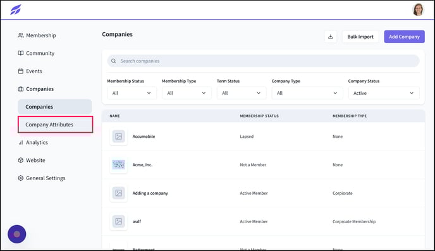The image size is (435, 251).
Task: Open the Accumobile company name
Action: pyautogui.click(x=144, y=136)
